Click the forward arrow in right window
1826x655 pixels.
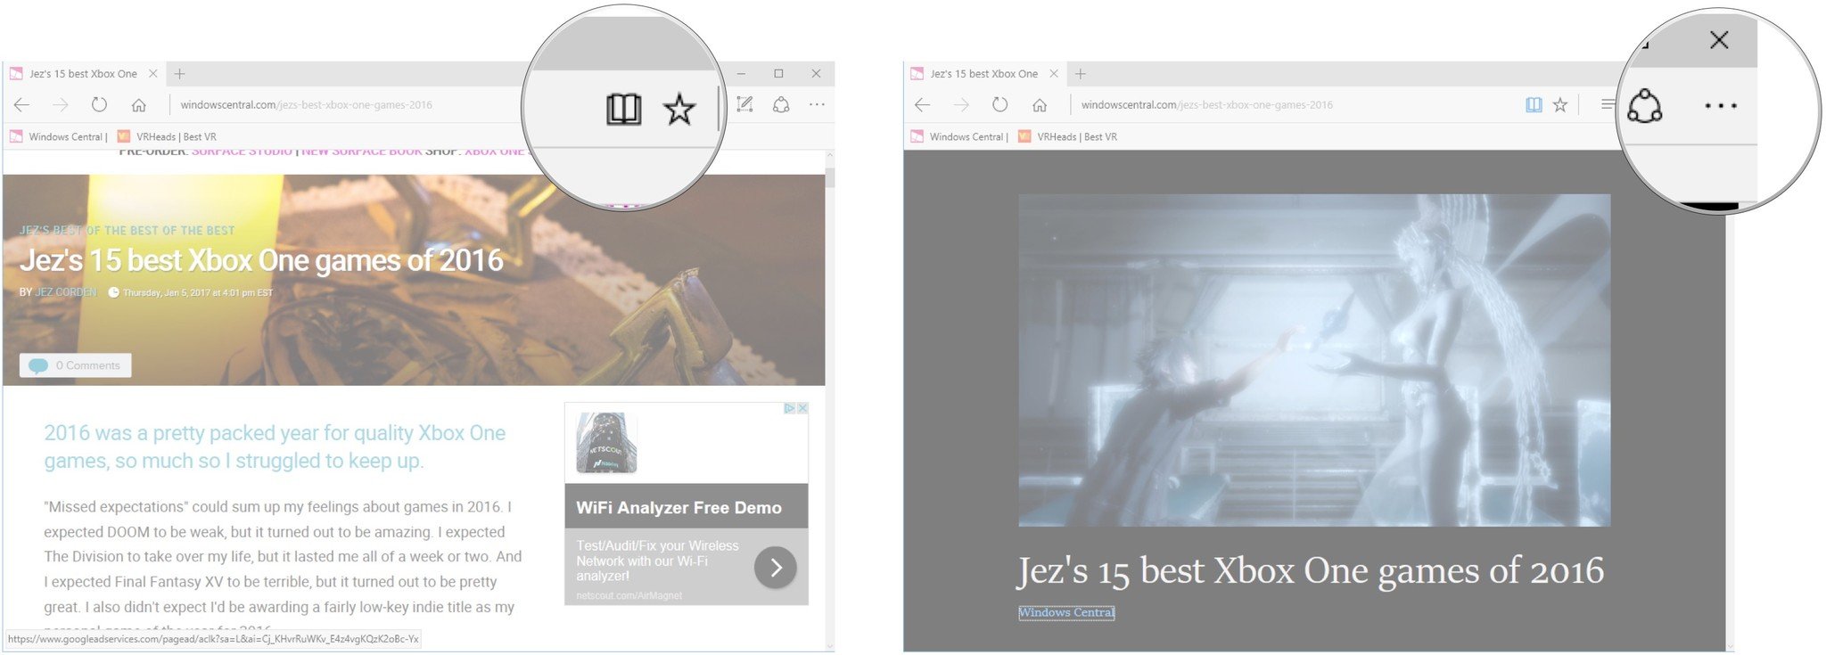[961, 105]
